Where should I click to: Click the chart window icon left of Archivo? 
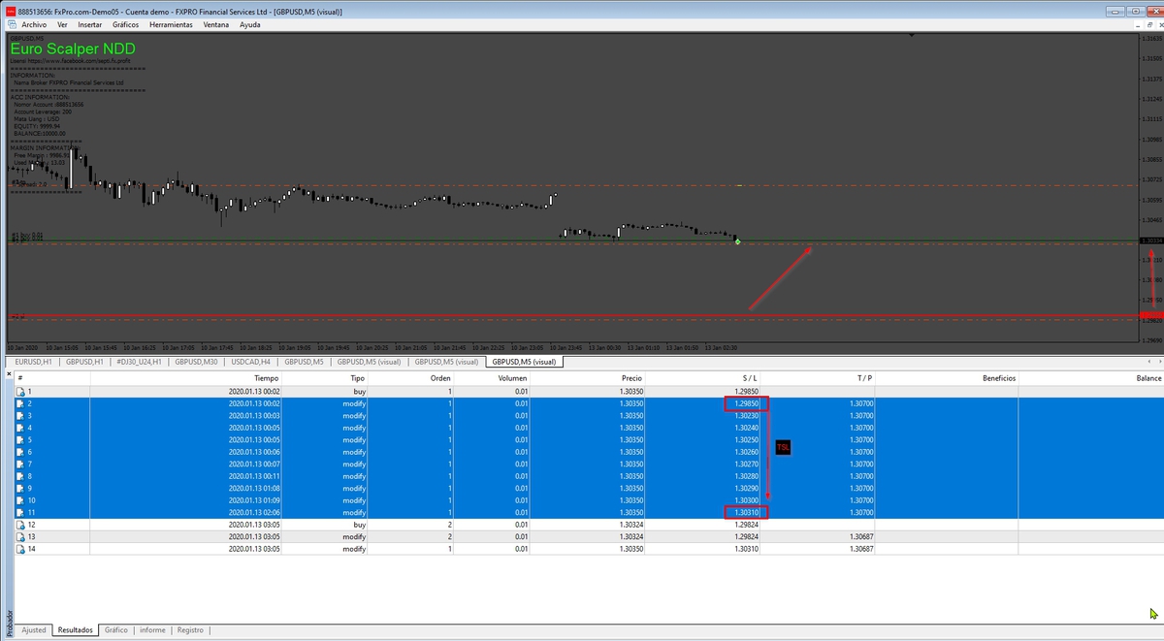[11, 24]
